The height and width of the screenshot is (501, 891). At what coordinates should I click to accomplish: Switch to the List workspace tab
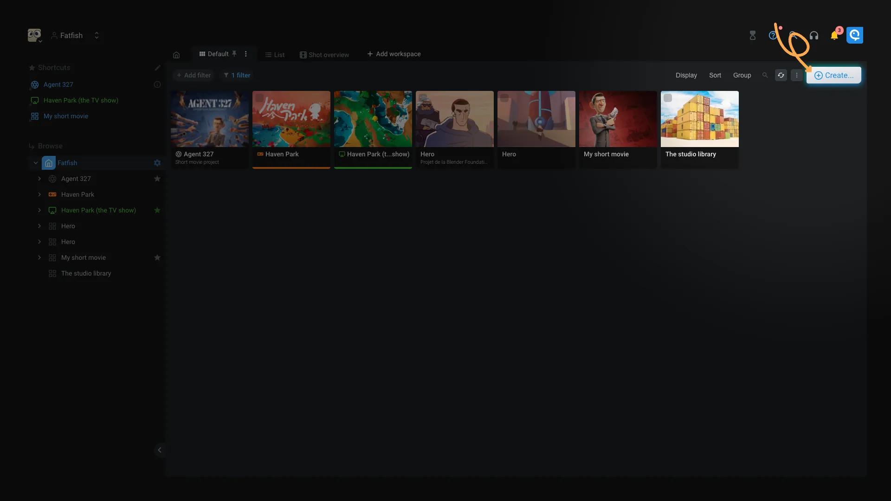pos(275,55)
